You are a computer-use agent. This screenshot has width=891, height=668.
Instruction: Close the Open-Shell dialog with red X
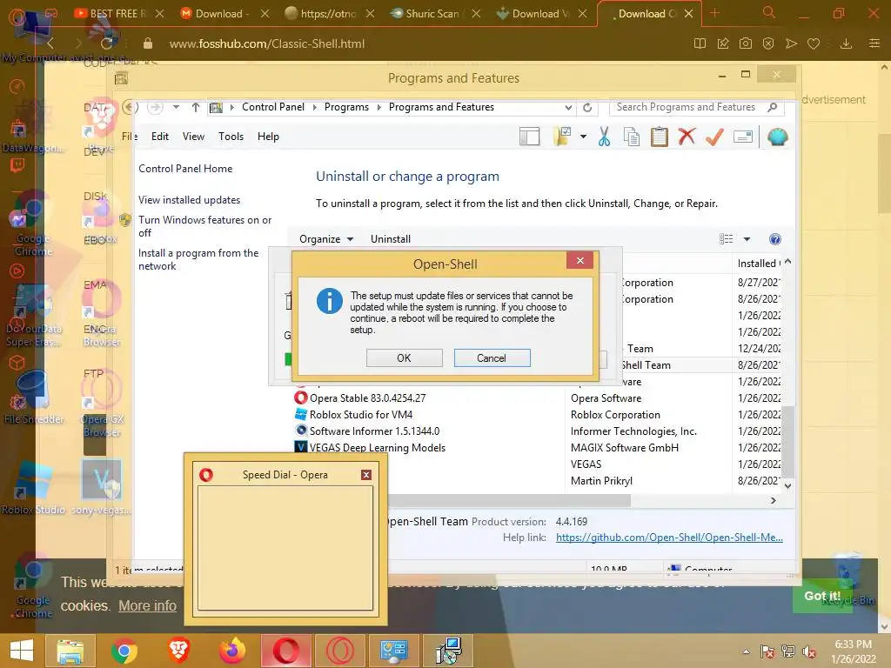click(579, 260)
